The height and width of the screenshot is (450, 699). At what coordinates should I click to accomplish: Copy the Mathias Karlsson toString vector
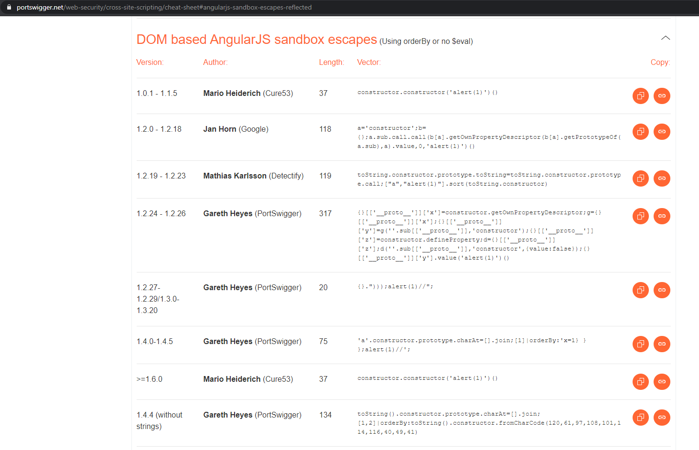coord(640,178)
